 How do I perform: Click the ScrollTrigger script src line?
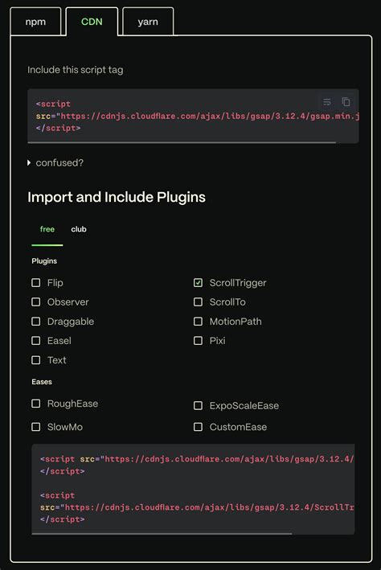(x=197, y=507)
